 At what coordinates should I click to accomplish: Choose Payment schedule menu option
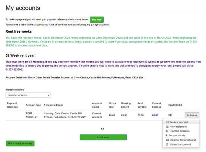(181, 131)
